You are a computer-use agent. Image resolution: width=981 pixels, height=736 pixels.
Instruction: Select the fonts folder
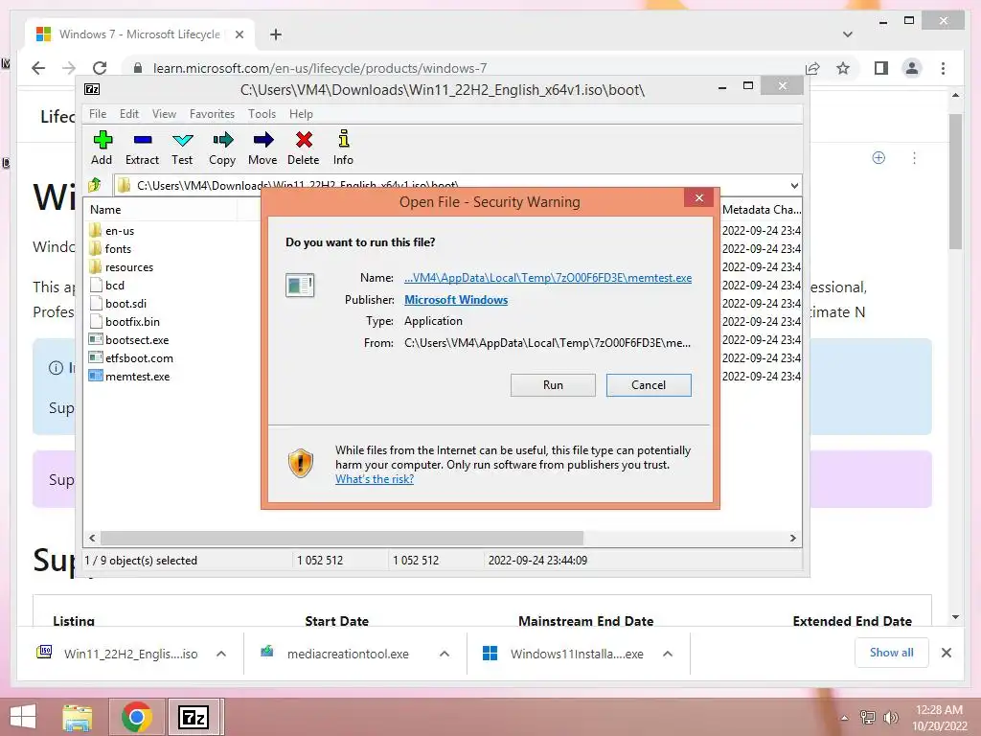click(x=118, y=249)
